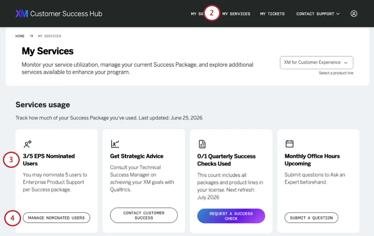This screenshot has width=374, height=236.
Task: Open the XM for Customer Experience dropdown
Action: [316, 63]
